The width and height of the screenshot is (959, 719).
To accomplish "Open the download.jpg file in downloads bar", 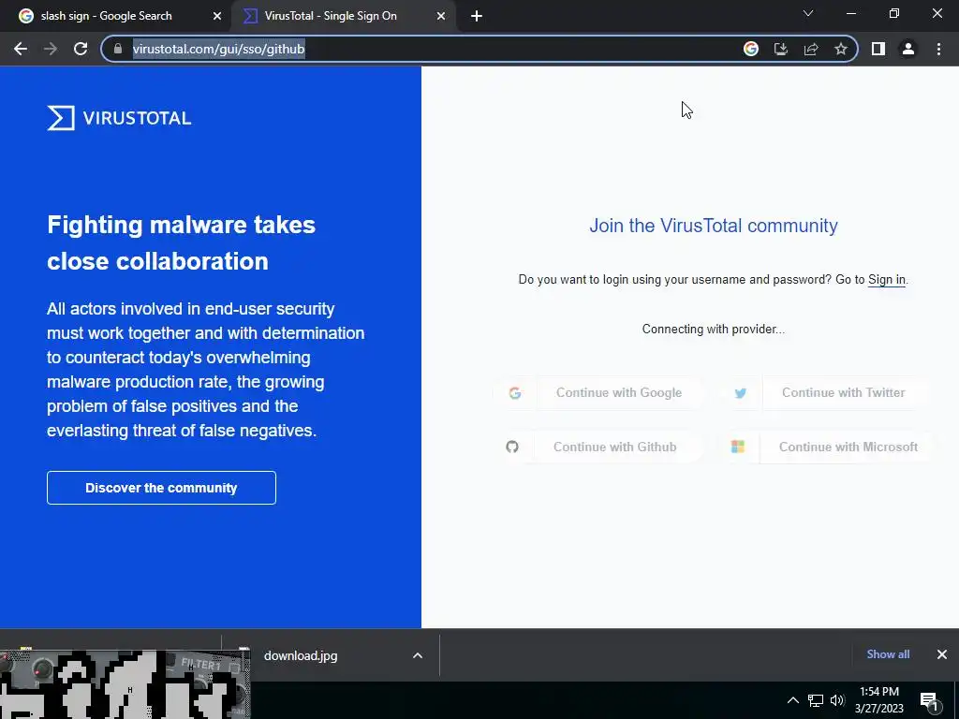I will [x=301, y=655].
